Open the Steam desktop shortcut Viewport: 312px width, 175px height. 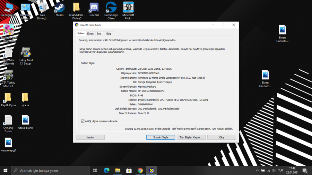point(60,8)
